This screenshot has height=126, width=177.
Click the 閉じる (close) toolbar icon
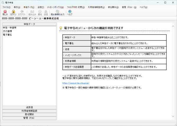tap(5, 12)
